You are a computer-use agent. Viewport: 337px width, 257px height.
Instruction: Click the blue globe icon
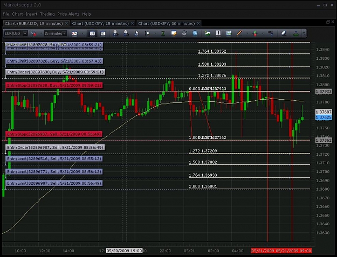tap(195, 33)
